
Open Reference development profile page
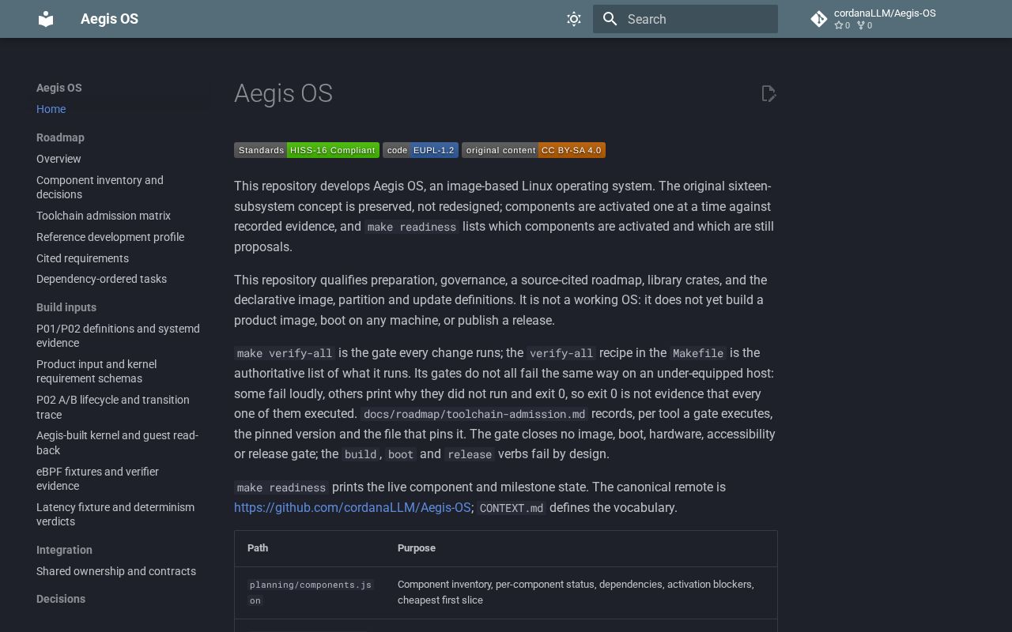tap(110, 237)
